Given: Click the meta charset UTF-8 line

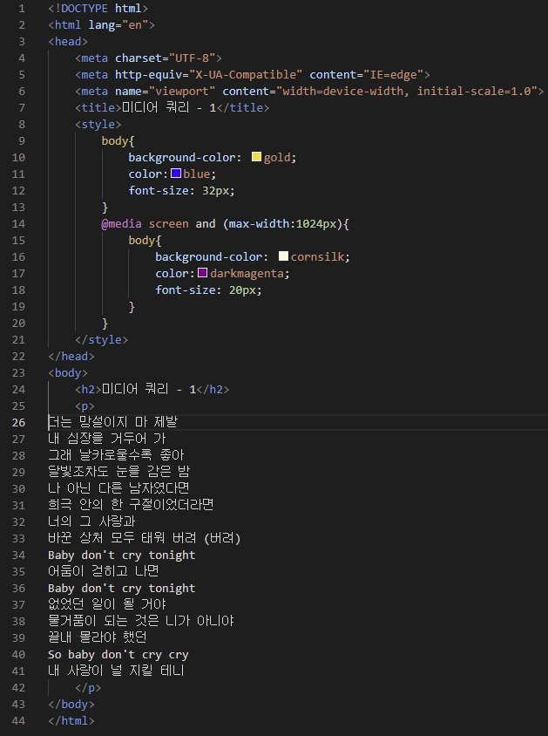Looking at the screenshot, I should [148, 58].
